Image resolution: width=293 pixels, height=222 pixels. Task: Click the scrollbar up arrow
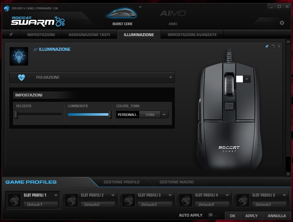point(288,42)
